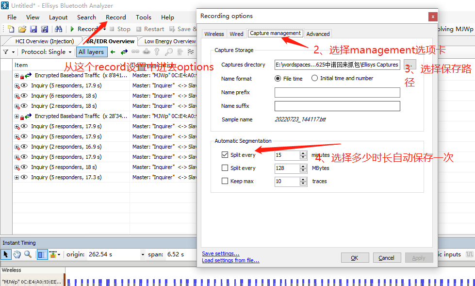
Task: Click the Save settings link
Action: pos(221,253)
